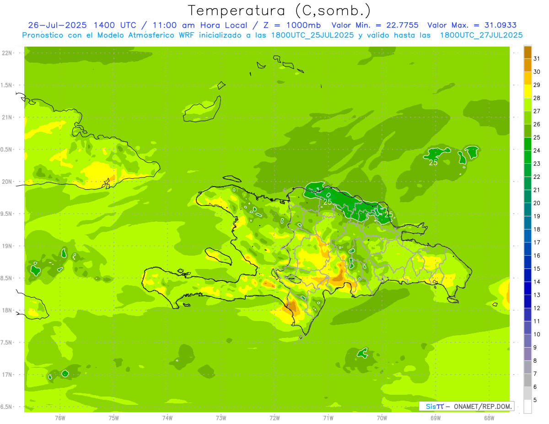This screenshot has width=549, height=424.
Task: Click legend value "12"
Action: click(x=537, y=308)
